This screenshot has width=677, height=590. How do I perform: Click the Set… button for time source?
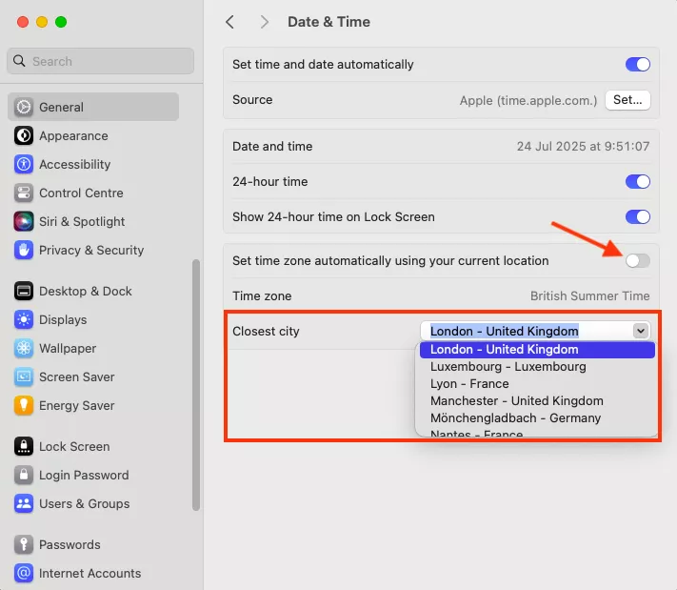coord(627,100)
